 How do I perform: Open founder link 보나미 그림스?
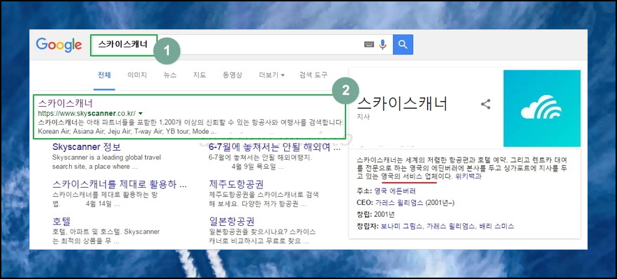[401, 227]
